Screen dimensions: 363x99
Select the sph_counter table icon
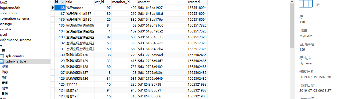click(2, 56)
